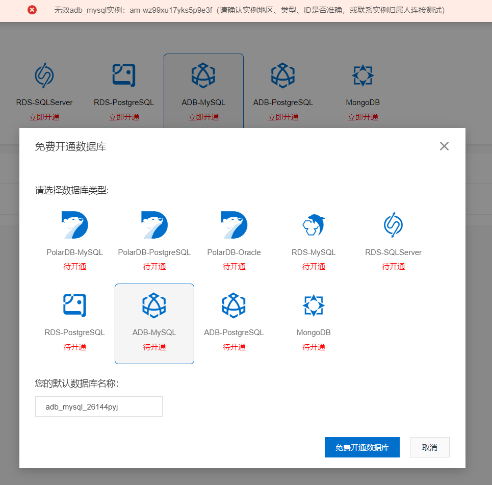Select PolarDB-PostgreSQL icon in dialog

pyautogui.click(x=154, y=225)
